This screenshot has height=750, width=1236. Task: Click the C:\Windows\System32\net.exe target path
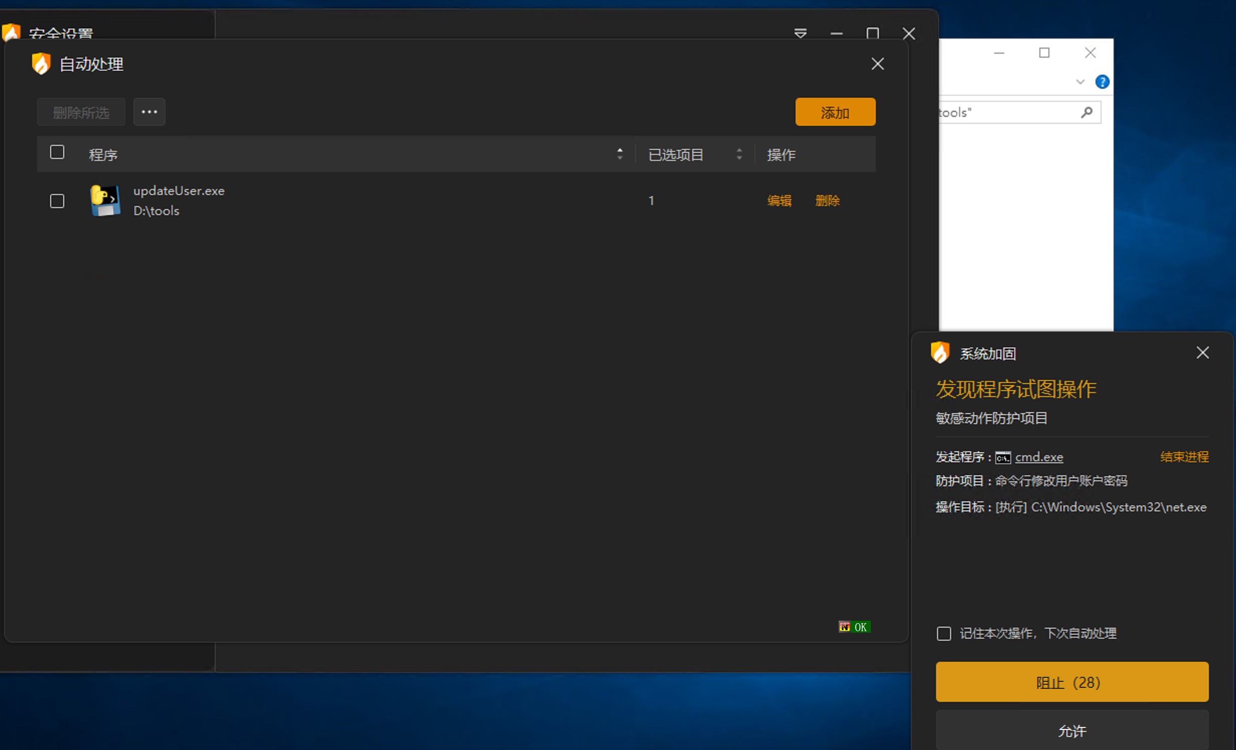point(1119,507)
